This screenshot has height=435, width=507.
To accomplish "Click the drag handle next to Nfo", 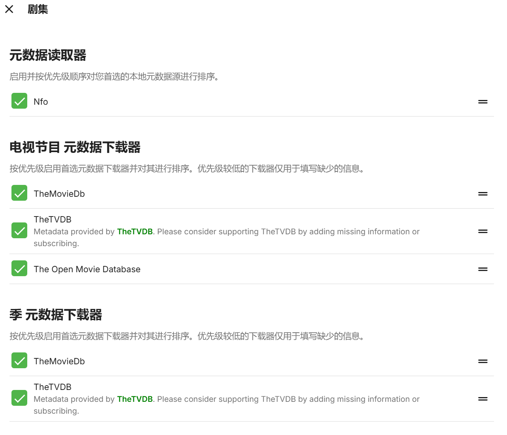I will [x=483, y=102].
